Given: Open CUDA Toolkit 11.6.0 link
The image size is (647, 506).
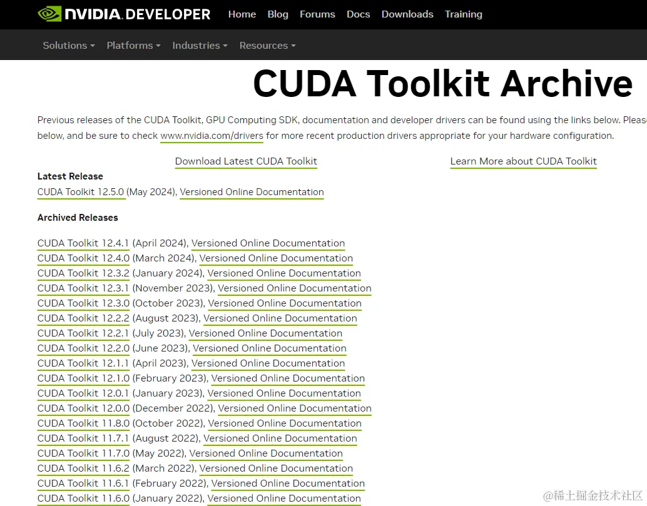Looking at the screenshot, I should pos(83,498).
